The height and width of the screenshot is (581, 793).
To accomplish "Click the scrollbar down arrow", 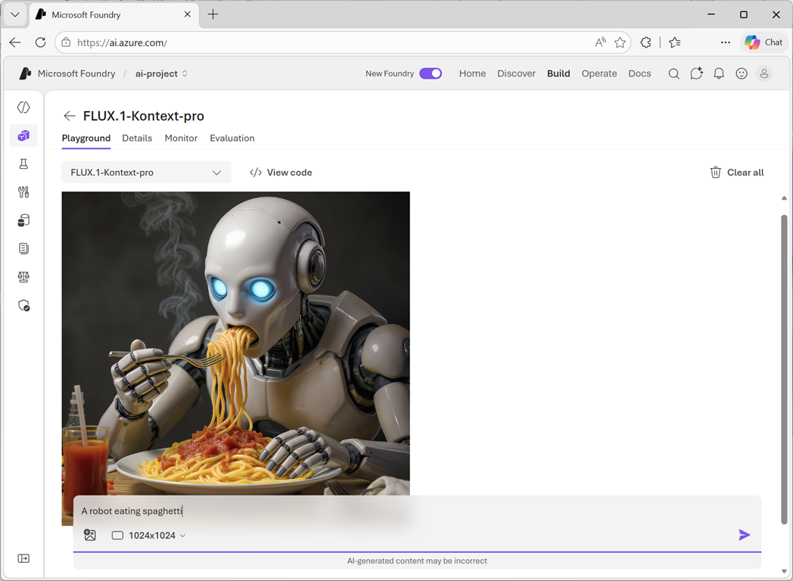I will point(784,571).
